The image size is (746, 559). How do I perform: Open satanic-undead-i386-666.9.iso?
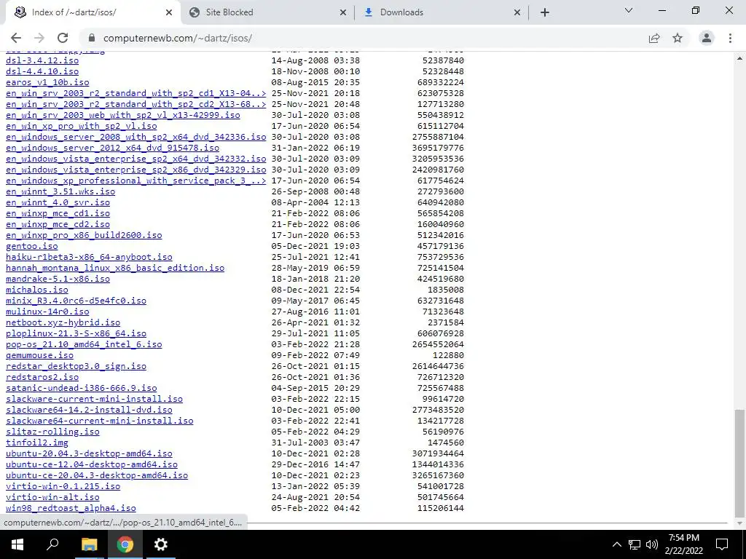(x=82, y=389)
